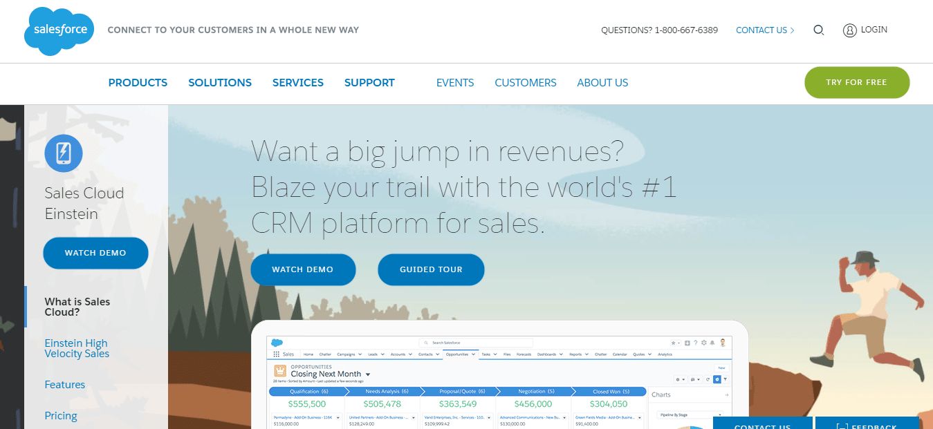Click the New button in the dashboard

[721, 368]
